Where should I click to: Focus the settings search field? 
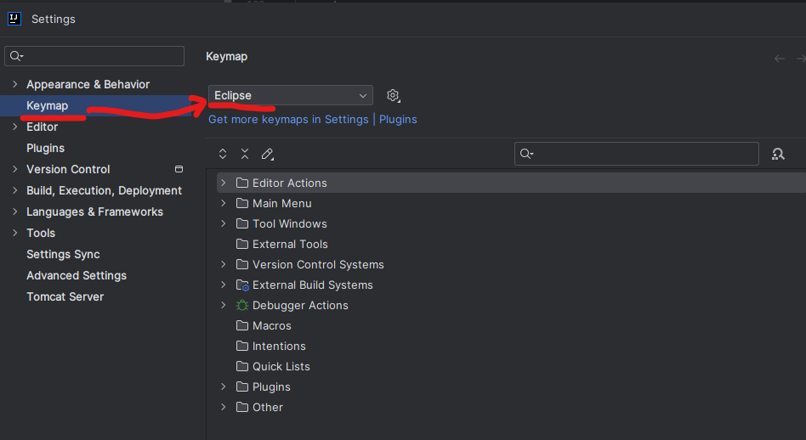click(x=94, y=56)
